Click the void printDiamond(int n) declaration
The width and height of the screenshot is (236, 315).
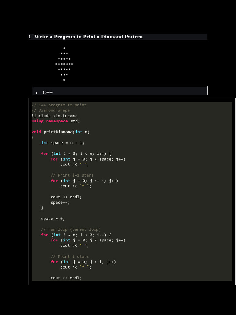tap(61, 132)
